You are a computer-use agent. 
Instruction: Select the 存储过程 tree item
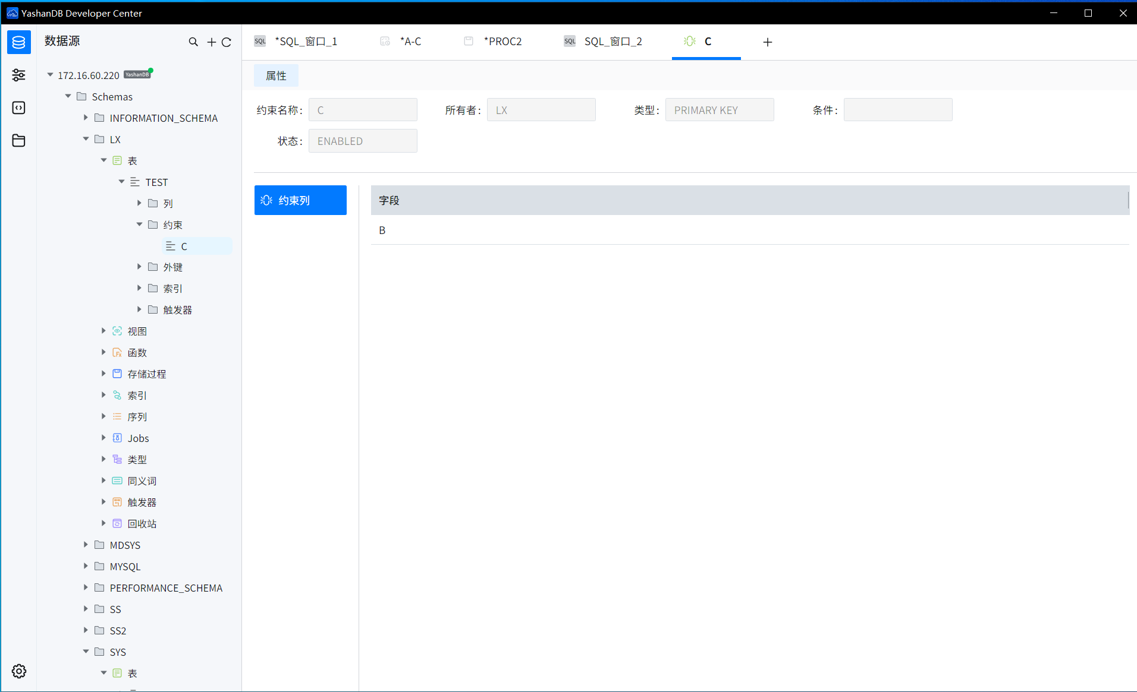coord(146,374)
